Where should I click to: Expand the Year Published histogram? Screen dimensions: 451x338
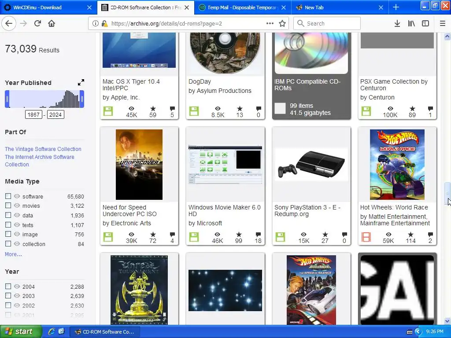click(81, 82)
